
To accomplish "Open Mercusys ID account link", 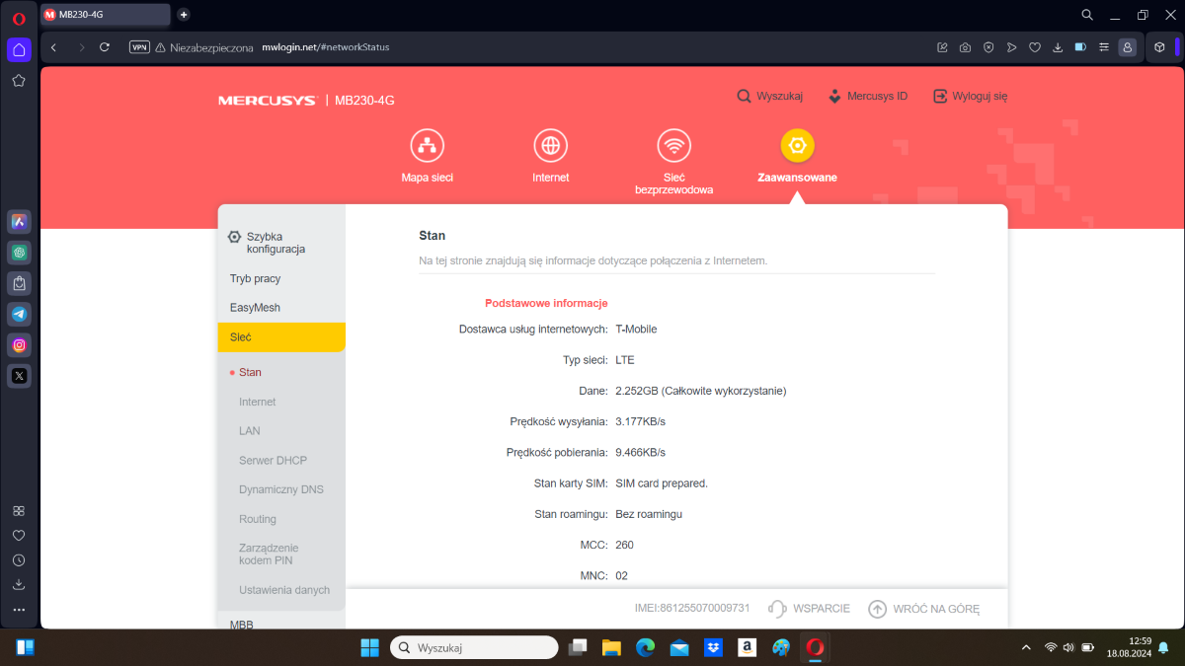I will 867,97.
